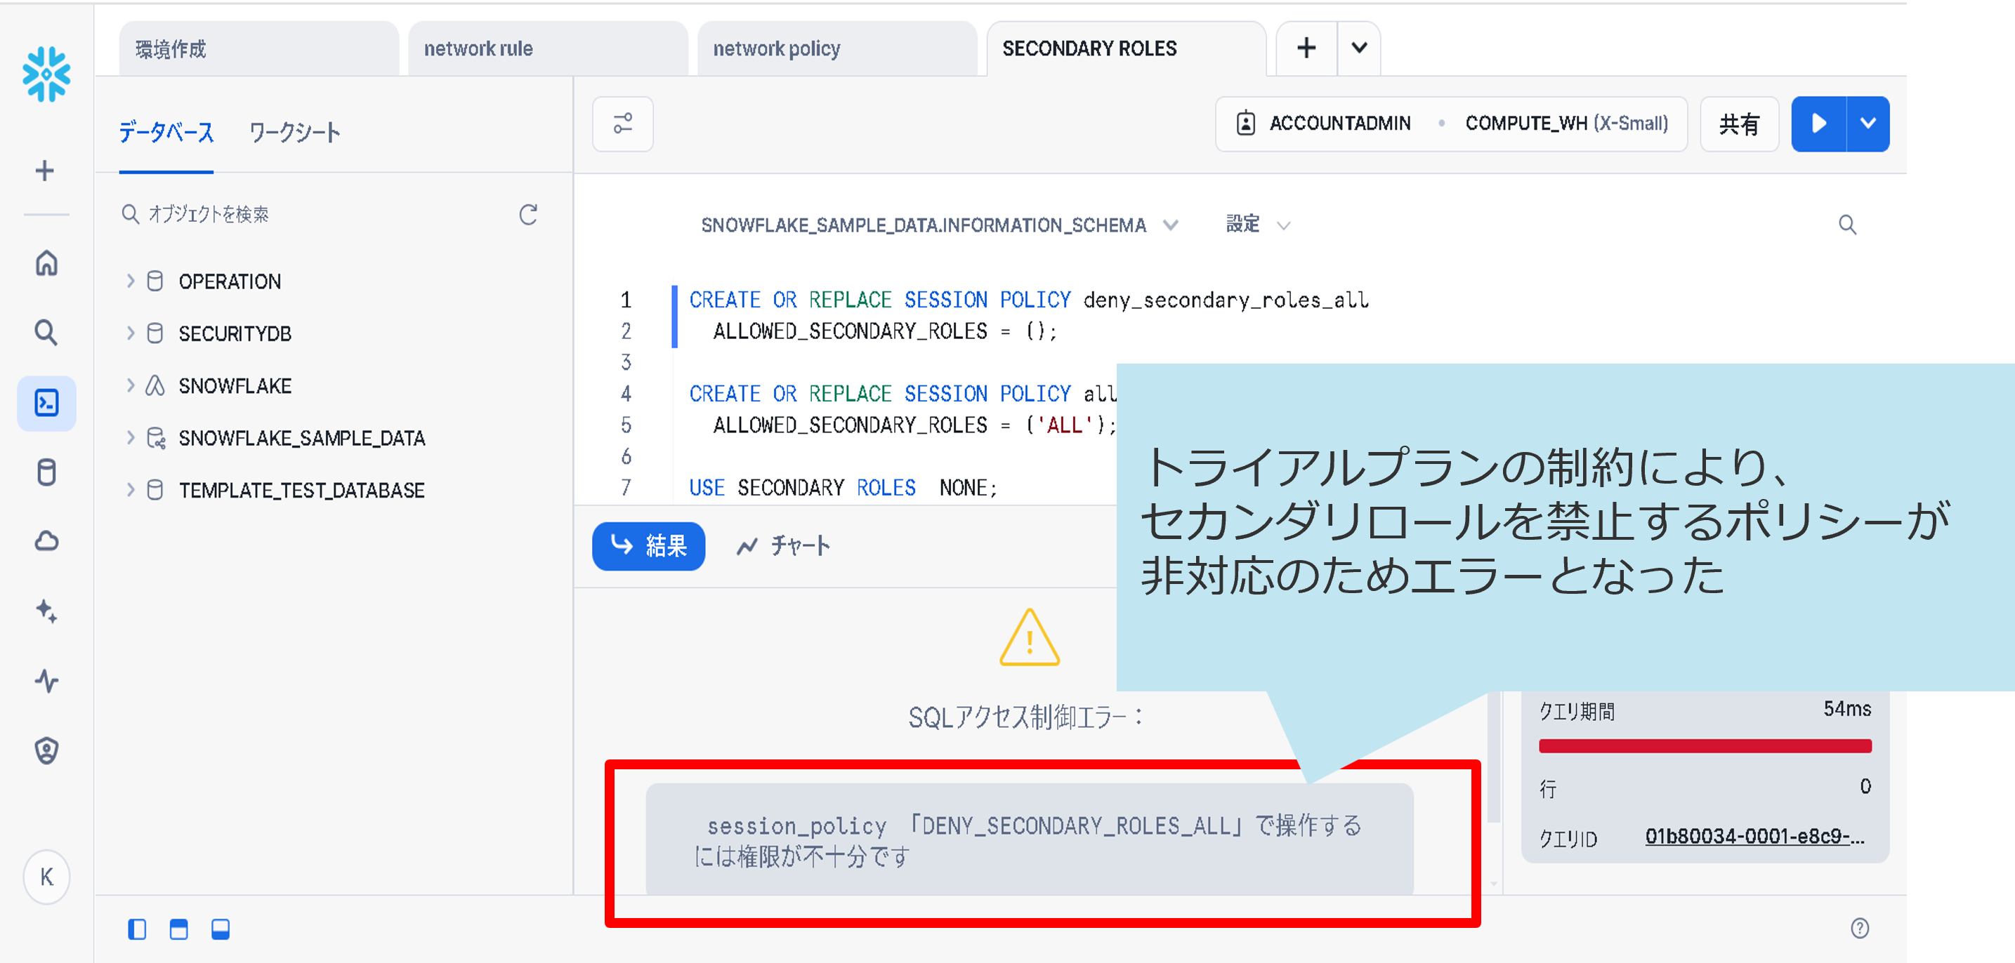Toggle the left panel visibility
Viewport: 2015px width, 963px height.
(x=138, y=929)
